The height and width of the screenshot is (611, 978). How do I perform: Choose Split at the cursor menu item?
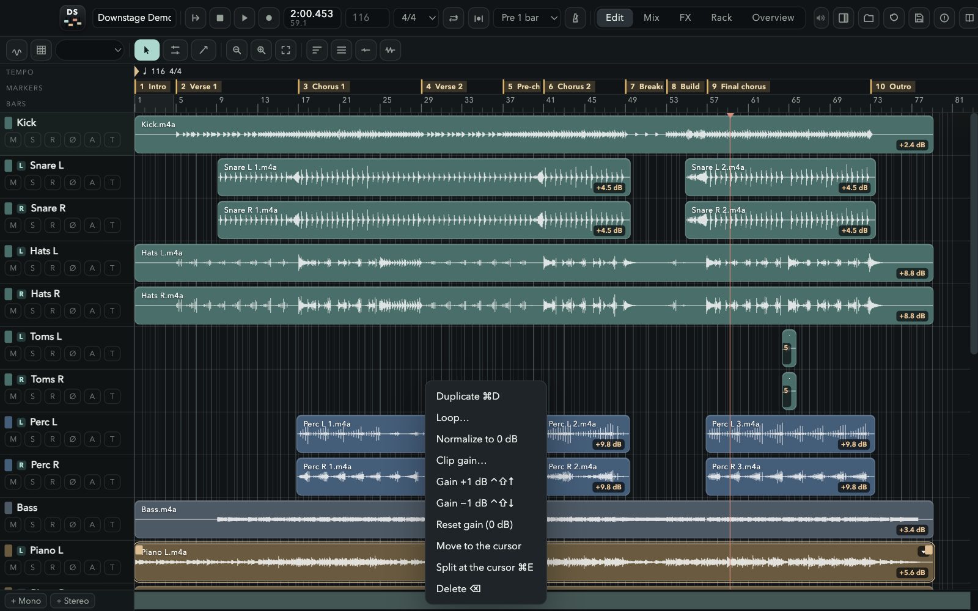click(485, 567)
